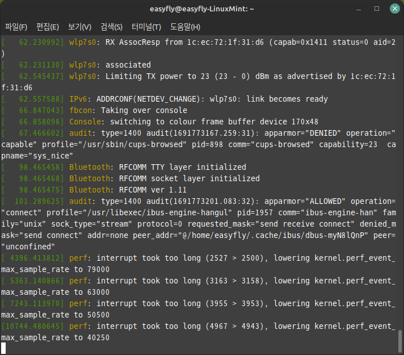
Task: Open the 도움말(H) menu
Action: pyautogui.click(x=185, y=27)
